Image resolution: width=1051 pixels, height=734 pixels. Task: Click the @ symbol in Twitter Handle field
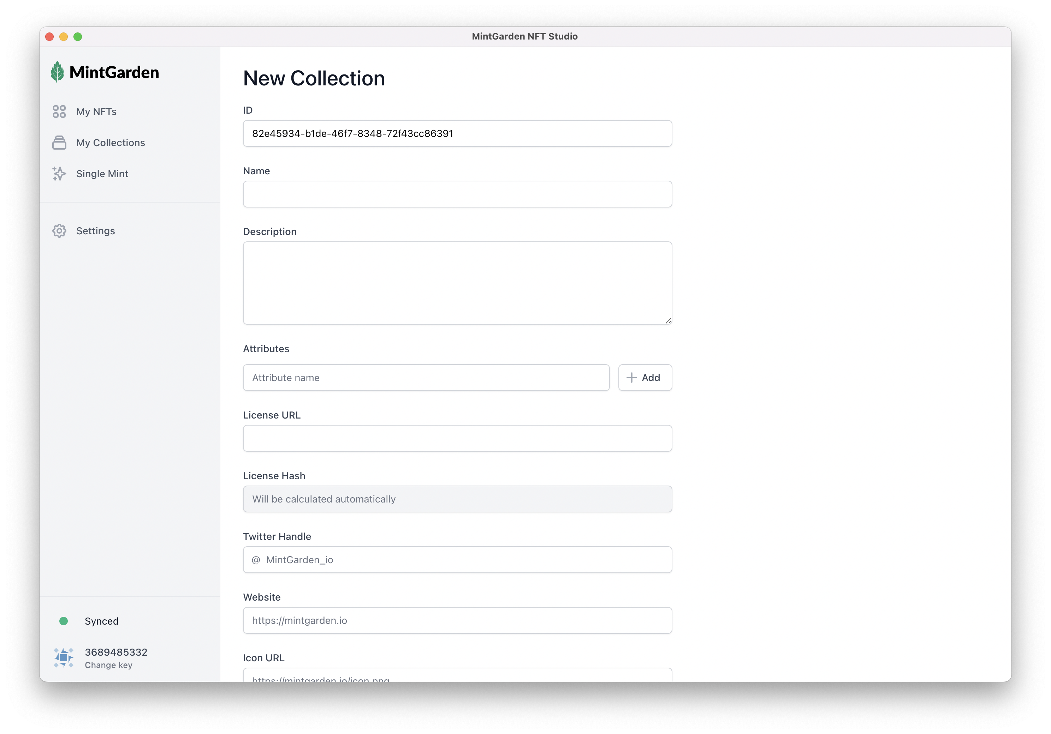tap(257, 559)
